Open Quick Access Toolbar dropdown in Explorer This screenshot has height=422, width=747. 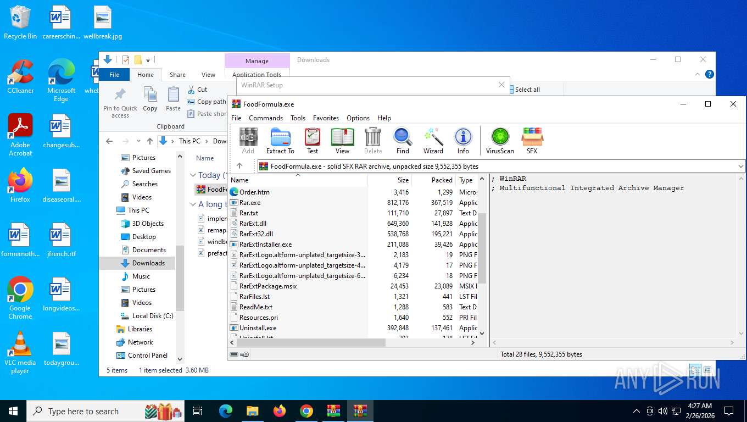pyautogui.click(x=148, y=60)
